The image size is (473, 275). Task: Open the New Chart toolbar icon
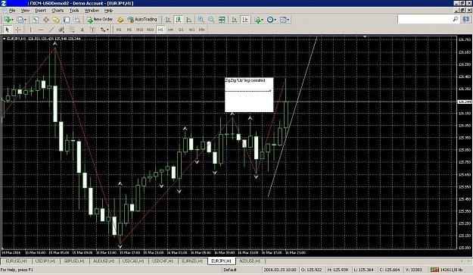pyautogui.click(x=7, y=20)
